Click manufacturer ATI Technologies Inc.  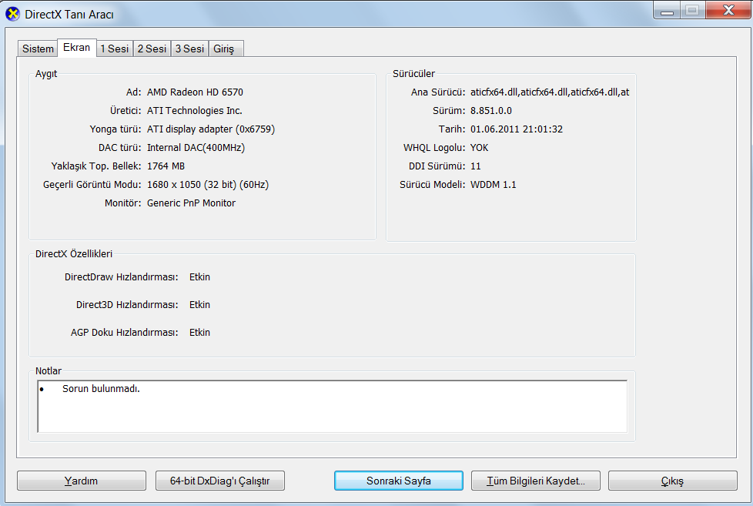click(195, 111)
